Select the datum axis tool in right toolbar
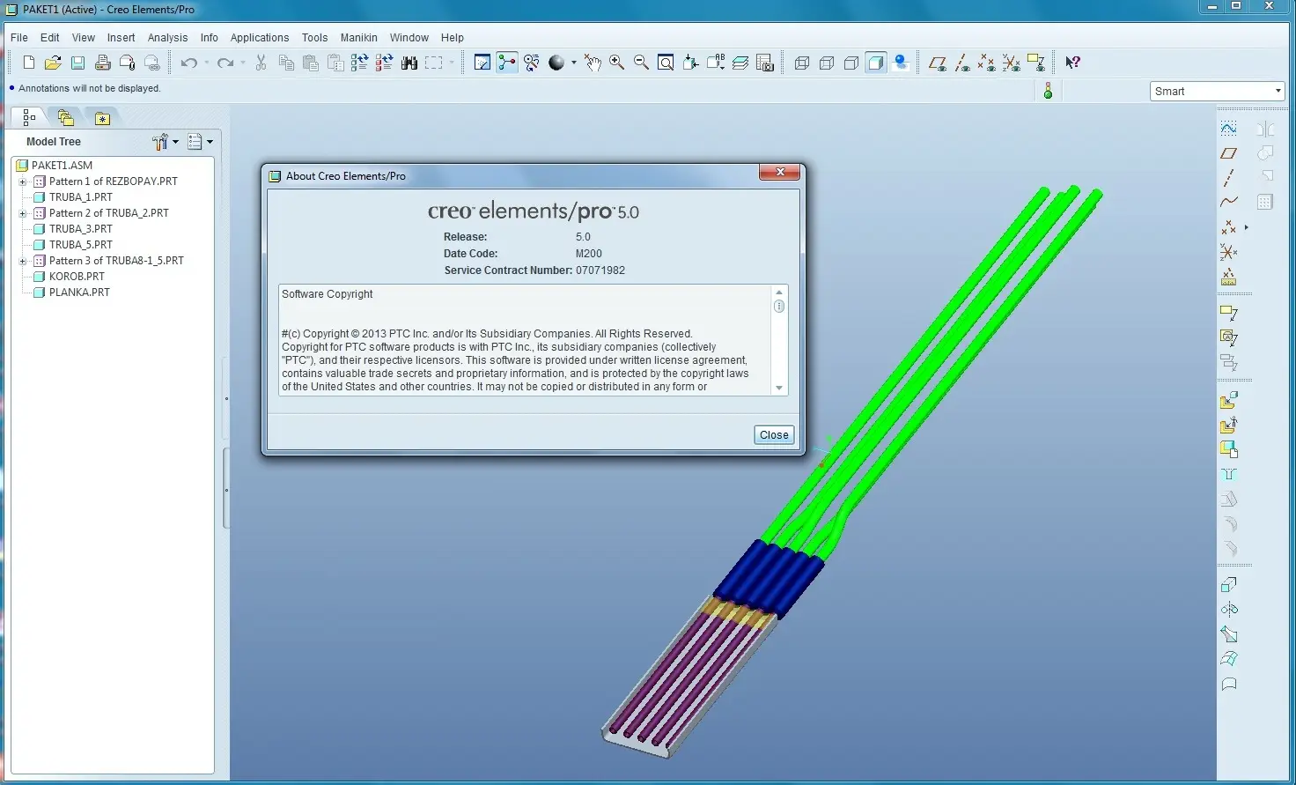The width and height of the screenshot is (1296, 785). pyautogui.click(x=1229, y=178)
